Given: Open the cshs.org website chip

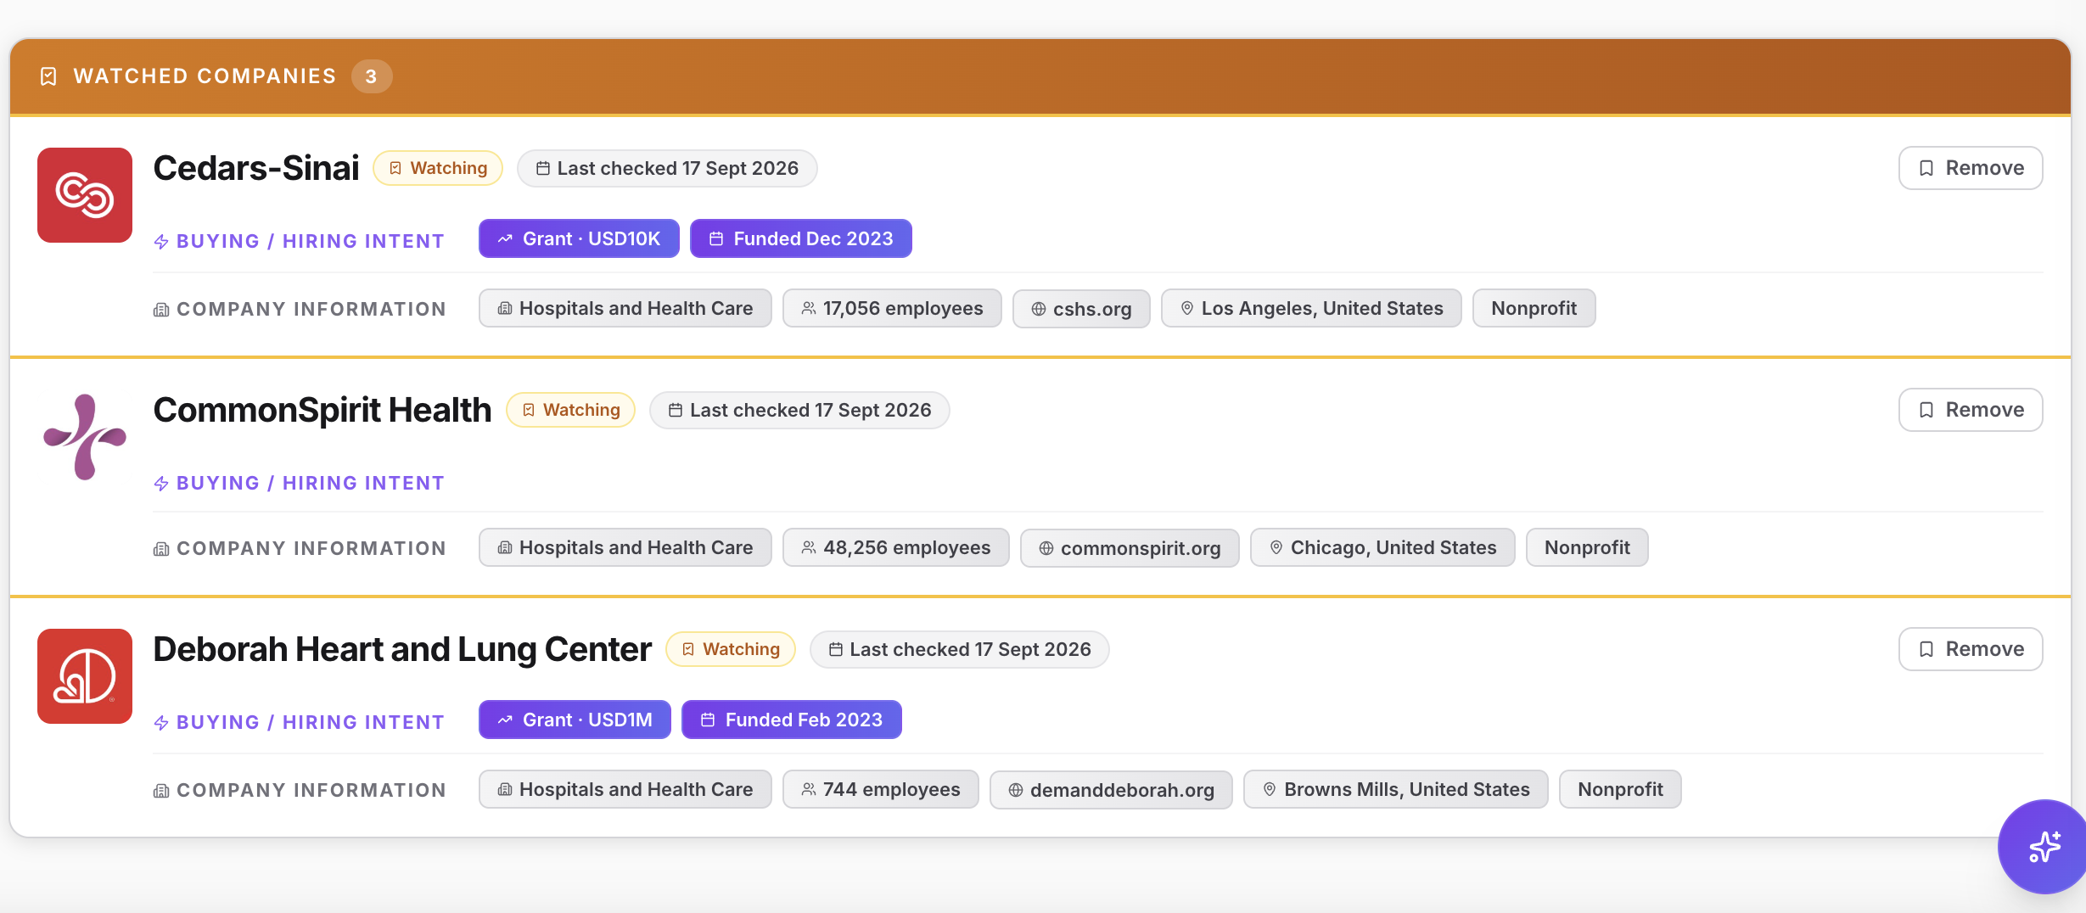Looking at the screenshot, I should [x=1081, y=309].
